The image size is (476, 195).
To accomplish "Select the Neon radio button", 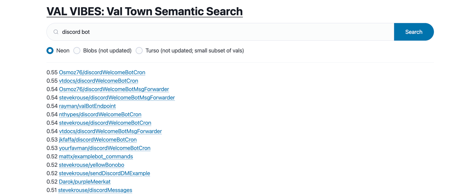I will [x=50, y=51].
